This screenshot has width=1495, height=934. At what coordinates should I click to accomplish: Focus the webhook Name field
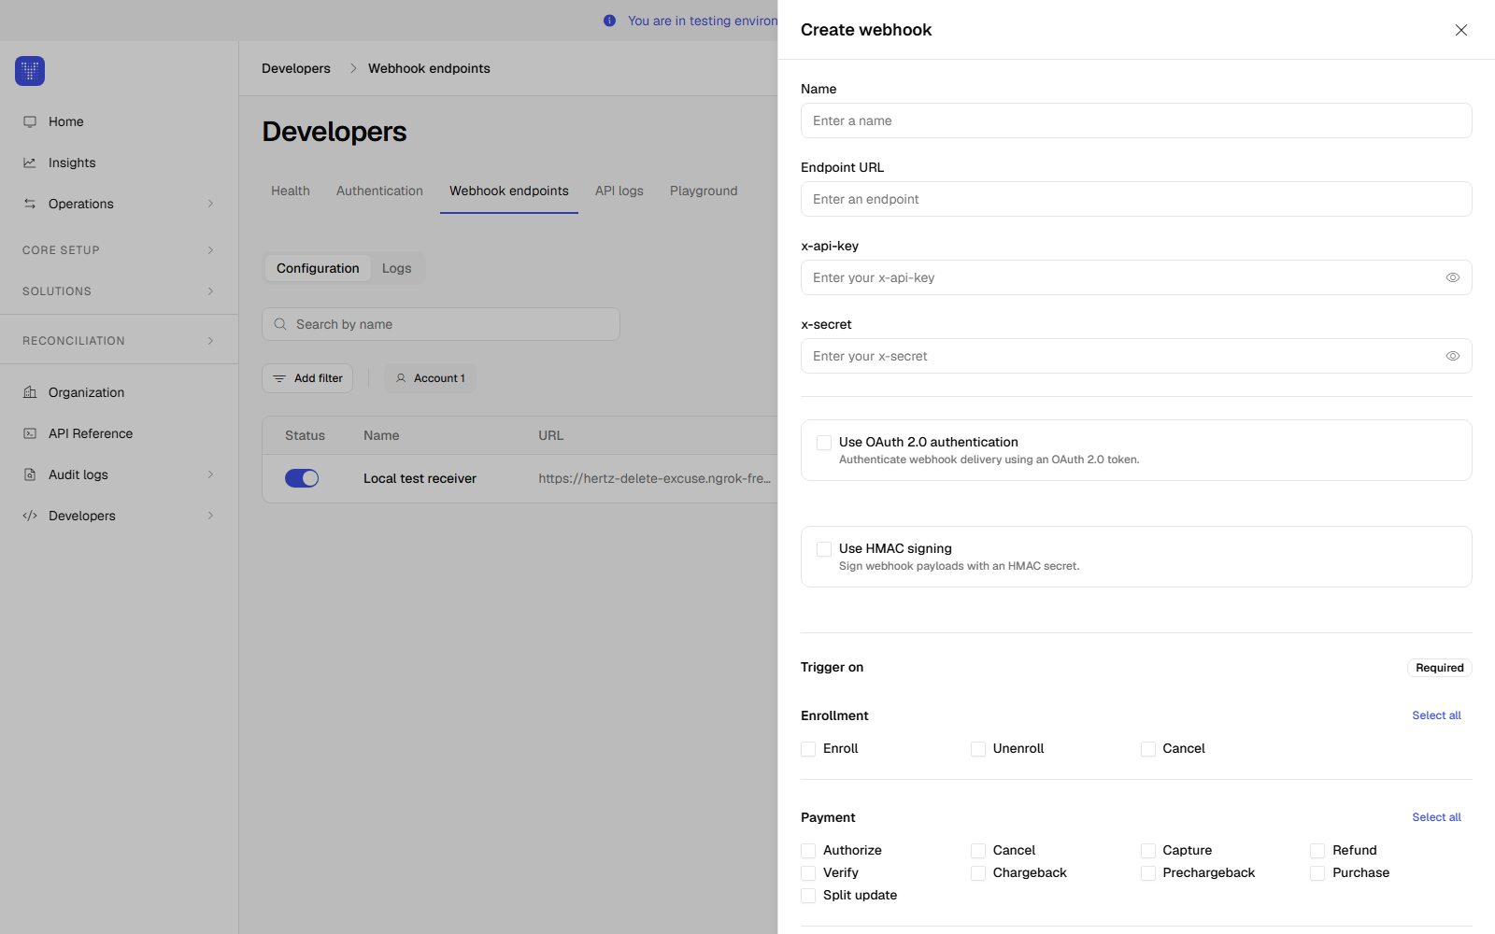tap(1136, 120)
